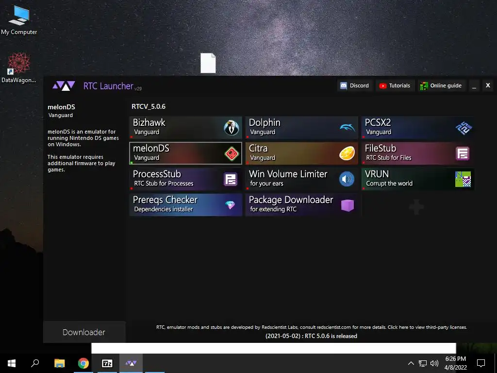Select the RTCV_5.0.6 version heading
Viewport: 497px width, 373px height.
[149, 106]
